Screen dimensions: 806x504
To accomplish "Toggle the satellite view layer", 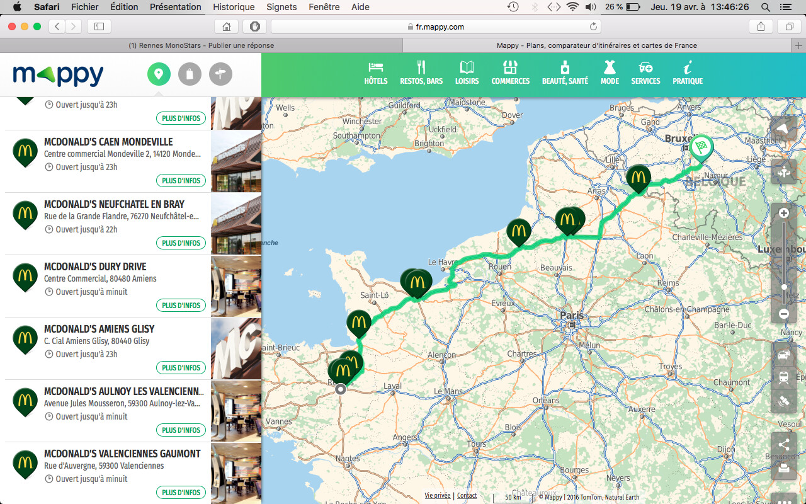I will [784, 401].
